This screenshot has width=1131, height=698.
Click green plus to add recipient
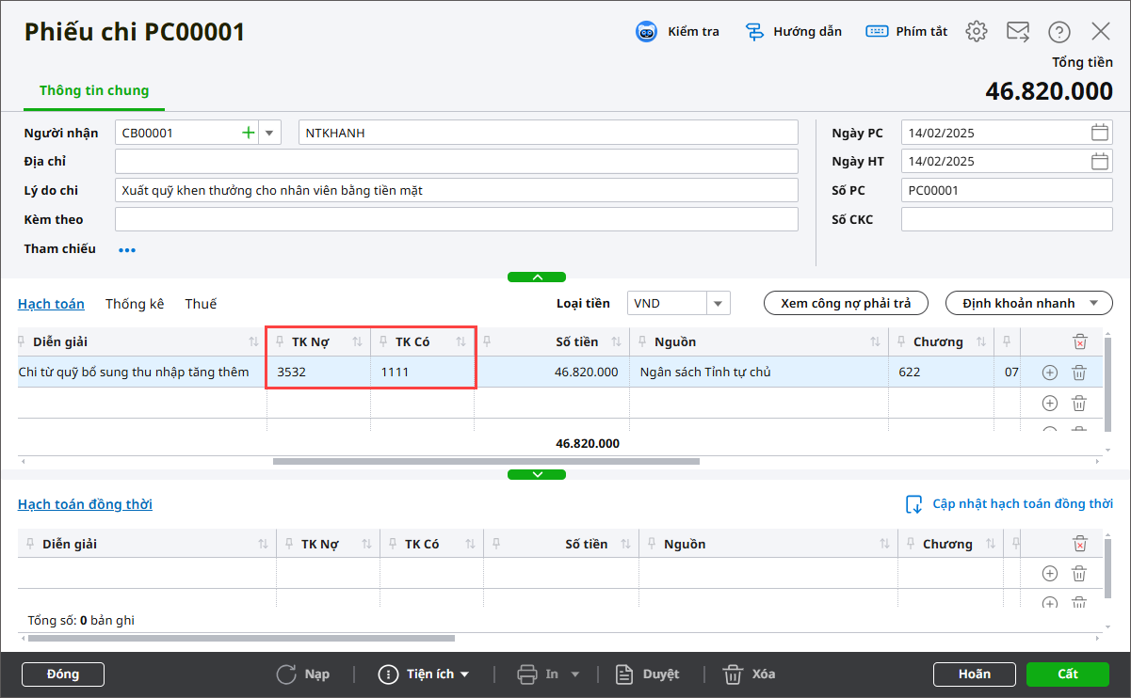[249, 133]
